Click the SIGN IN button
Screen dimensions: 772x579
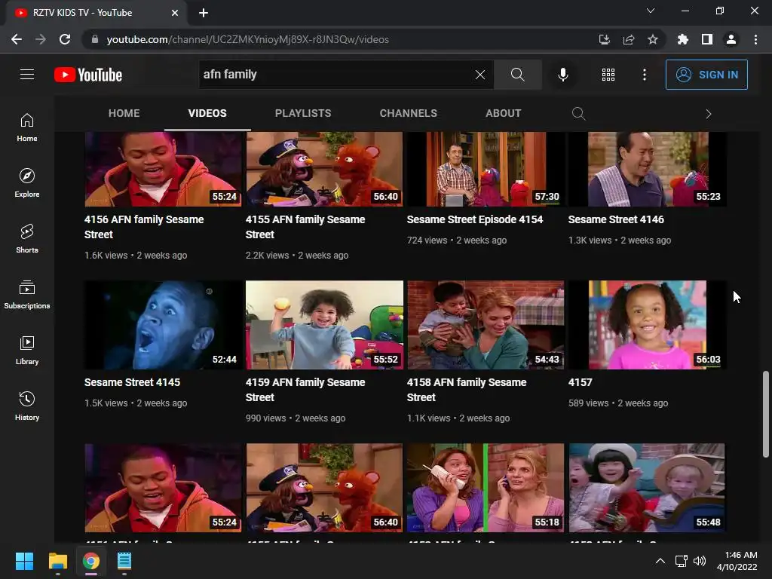[706, 75]
